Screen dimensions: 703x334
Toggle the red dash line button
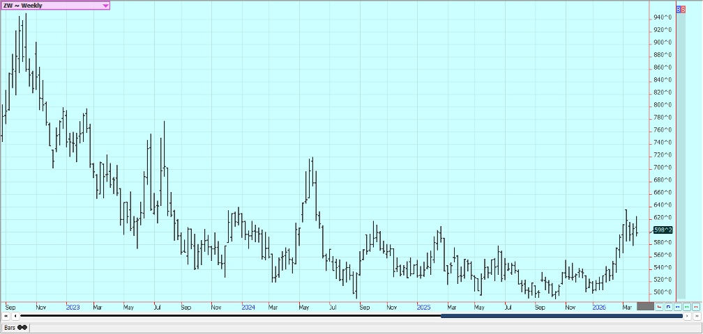tap(695, 306)
